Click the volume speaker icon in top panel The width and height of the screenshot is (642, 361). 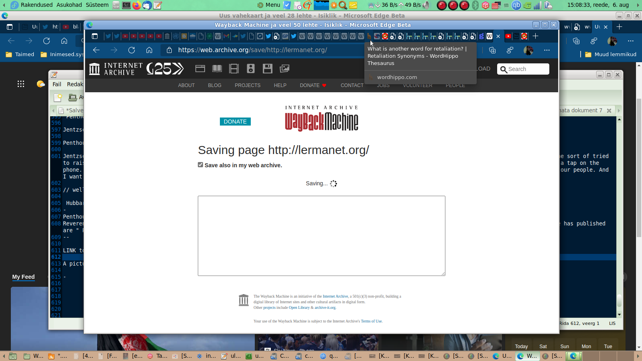click(426, 5)
